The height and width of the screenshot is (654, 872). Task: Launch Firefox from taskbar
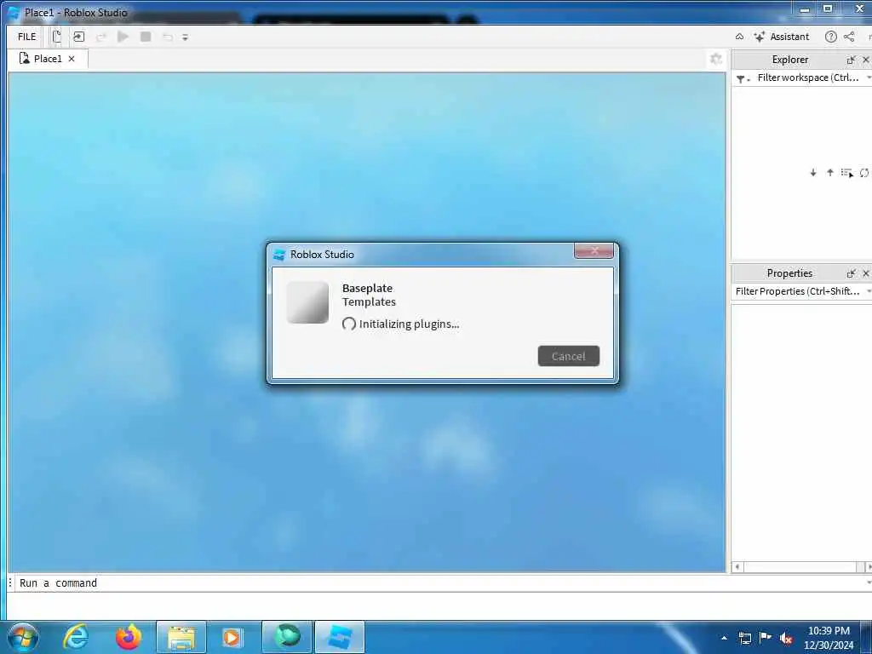(x=129, y=637)
